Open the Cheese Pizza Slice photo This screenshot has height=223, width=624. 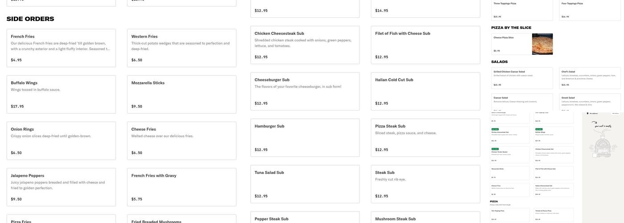pos(542,44)
